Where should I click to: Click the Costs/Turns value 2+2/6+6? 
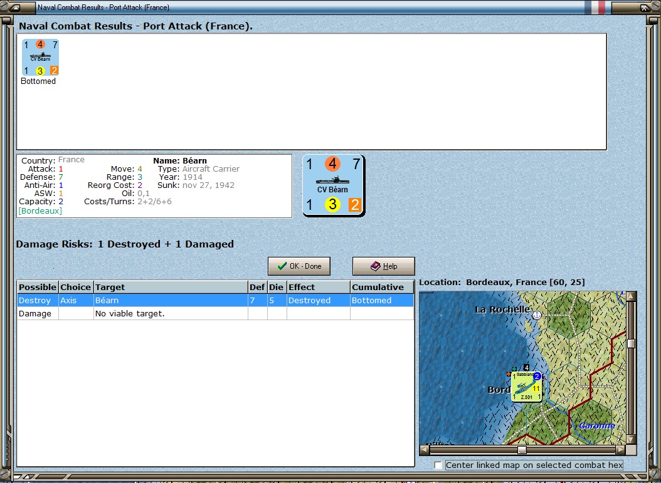pyautogui.click(x=154, y=202)
